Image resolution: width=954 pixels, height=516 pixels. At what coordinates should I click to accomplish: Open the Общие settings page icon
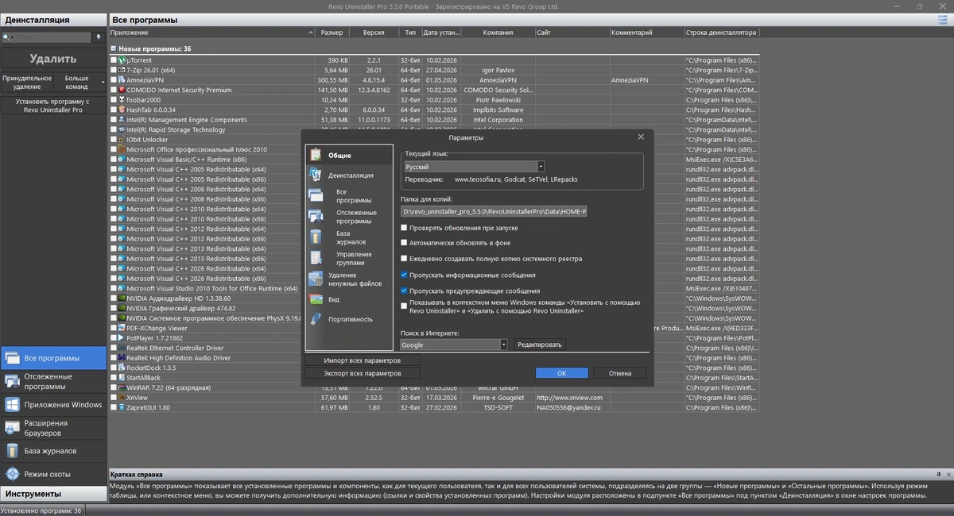tap(316, 155)
